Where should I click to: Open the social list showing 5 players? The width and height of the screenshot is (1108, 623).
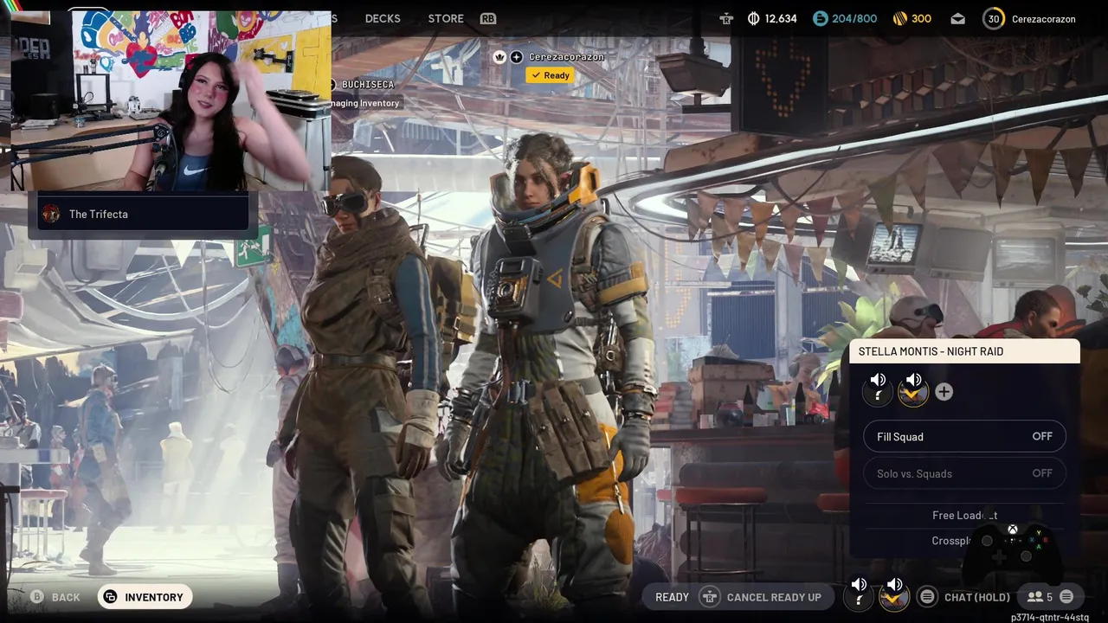(1040, 597)
